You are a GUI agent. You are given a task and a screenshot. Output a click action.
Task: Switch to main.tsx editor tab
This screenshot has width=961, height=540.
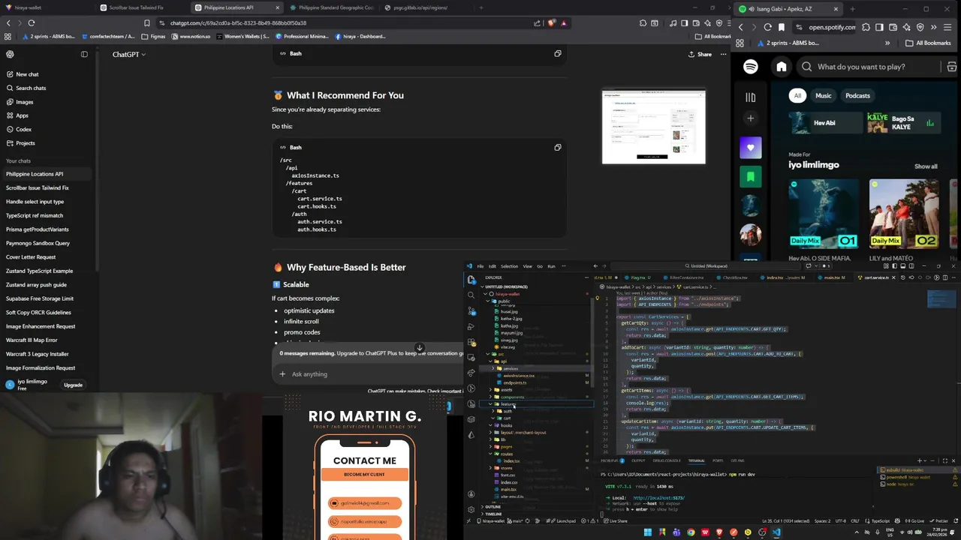(x=834, y=277)
